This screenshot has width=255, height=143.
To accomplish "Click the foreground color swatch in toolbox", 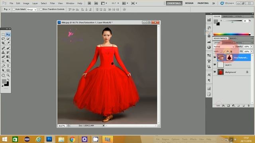I will 4,81.
